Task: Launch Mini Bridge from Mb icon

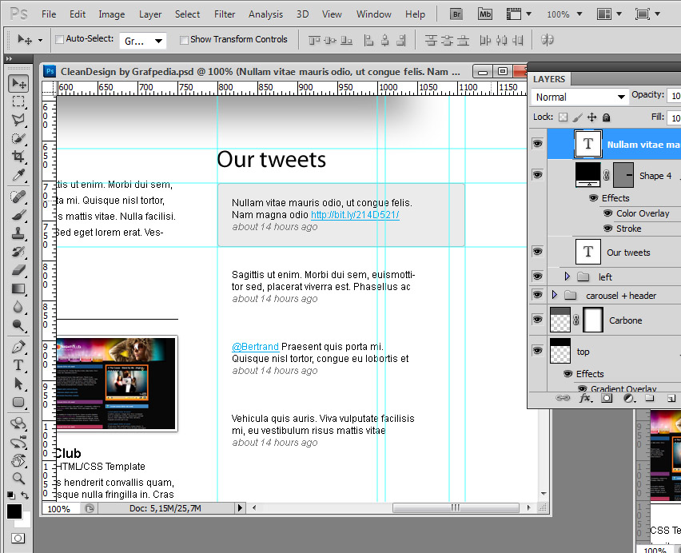Action: pos(485,14)
